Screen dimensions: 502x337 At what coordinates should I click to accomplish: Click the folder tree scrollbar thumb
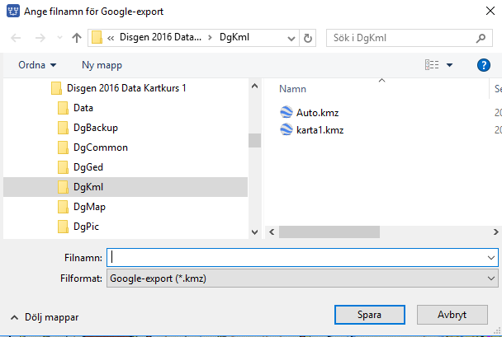coord(254,141)
